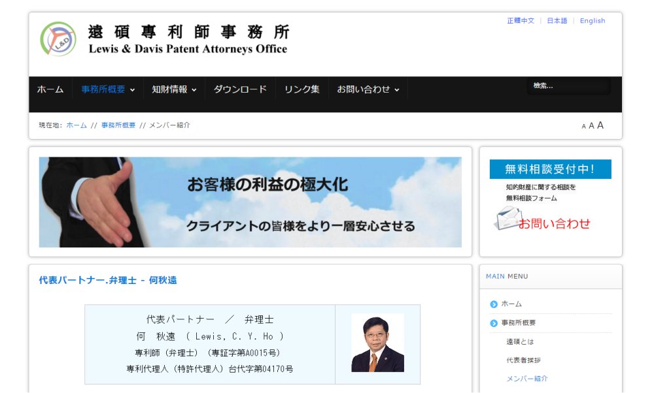The width and height of the screenshot is (654, 393).
Task: Click the 検索 search input field
Action: [x=568, y=86]
